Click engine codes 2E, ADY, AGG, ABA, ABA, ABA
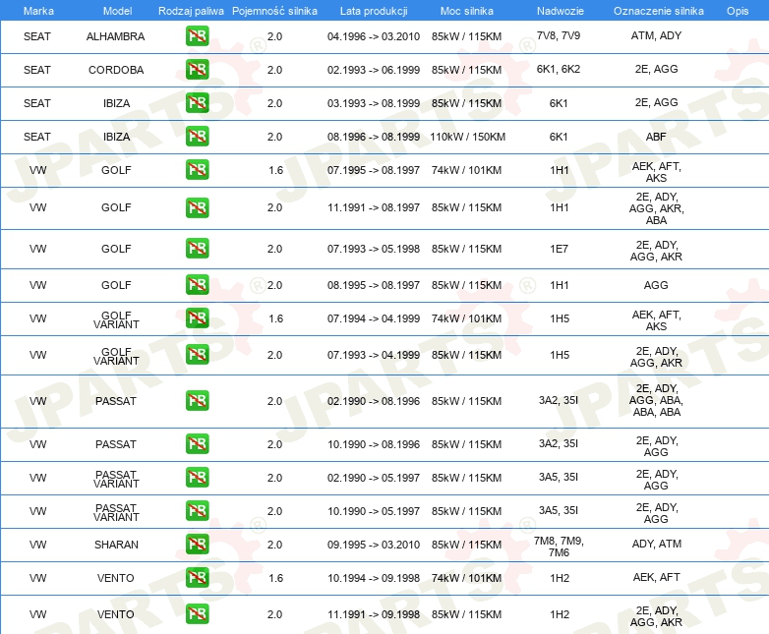 coord(656,400)
